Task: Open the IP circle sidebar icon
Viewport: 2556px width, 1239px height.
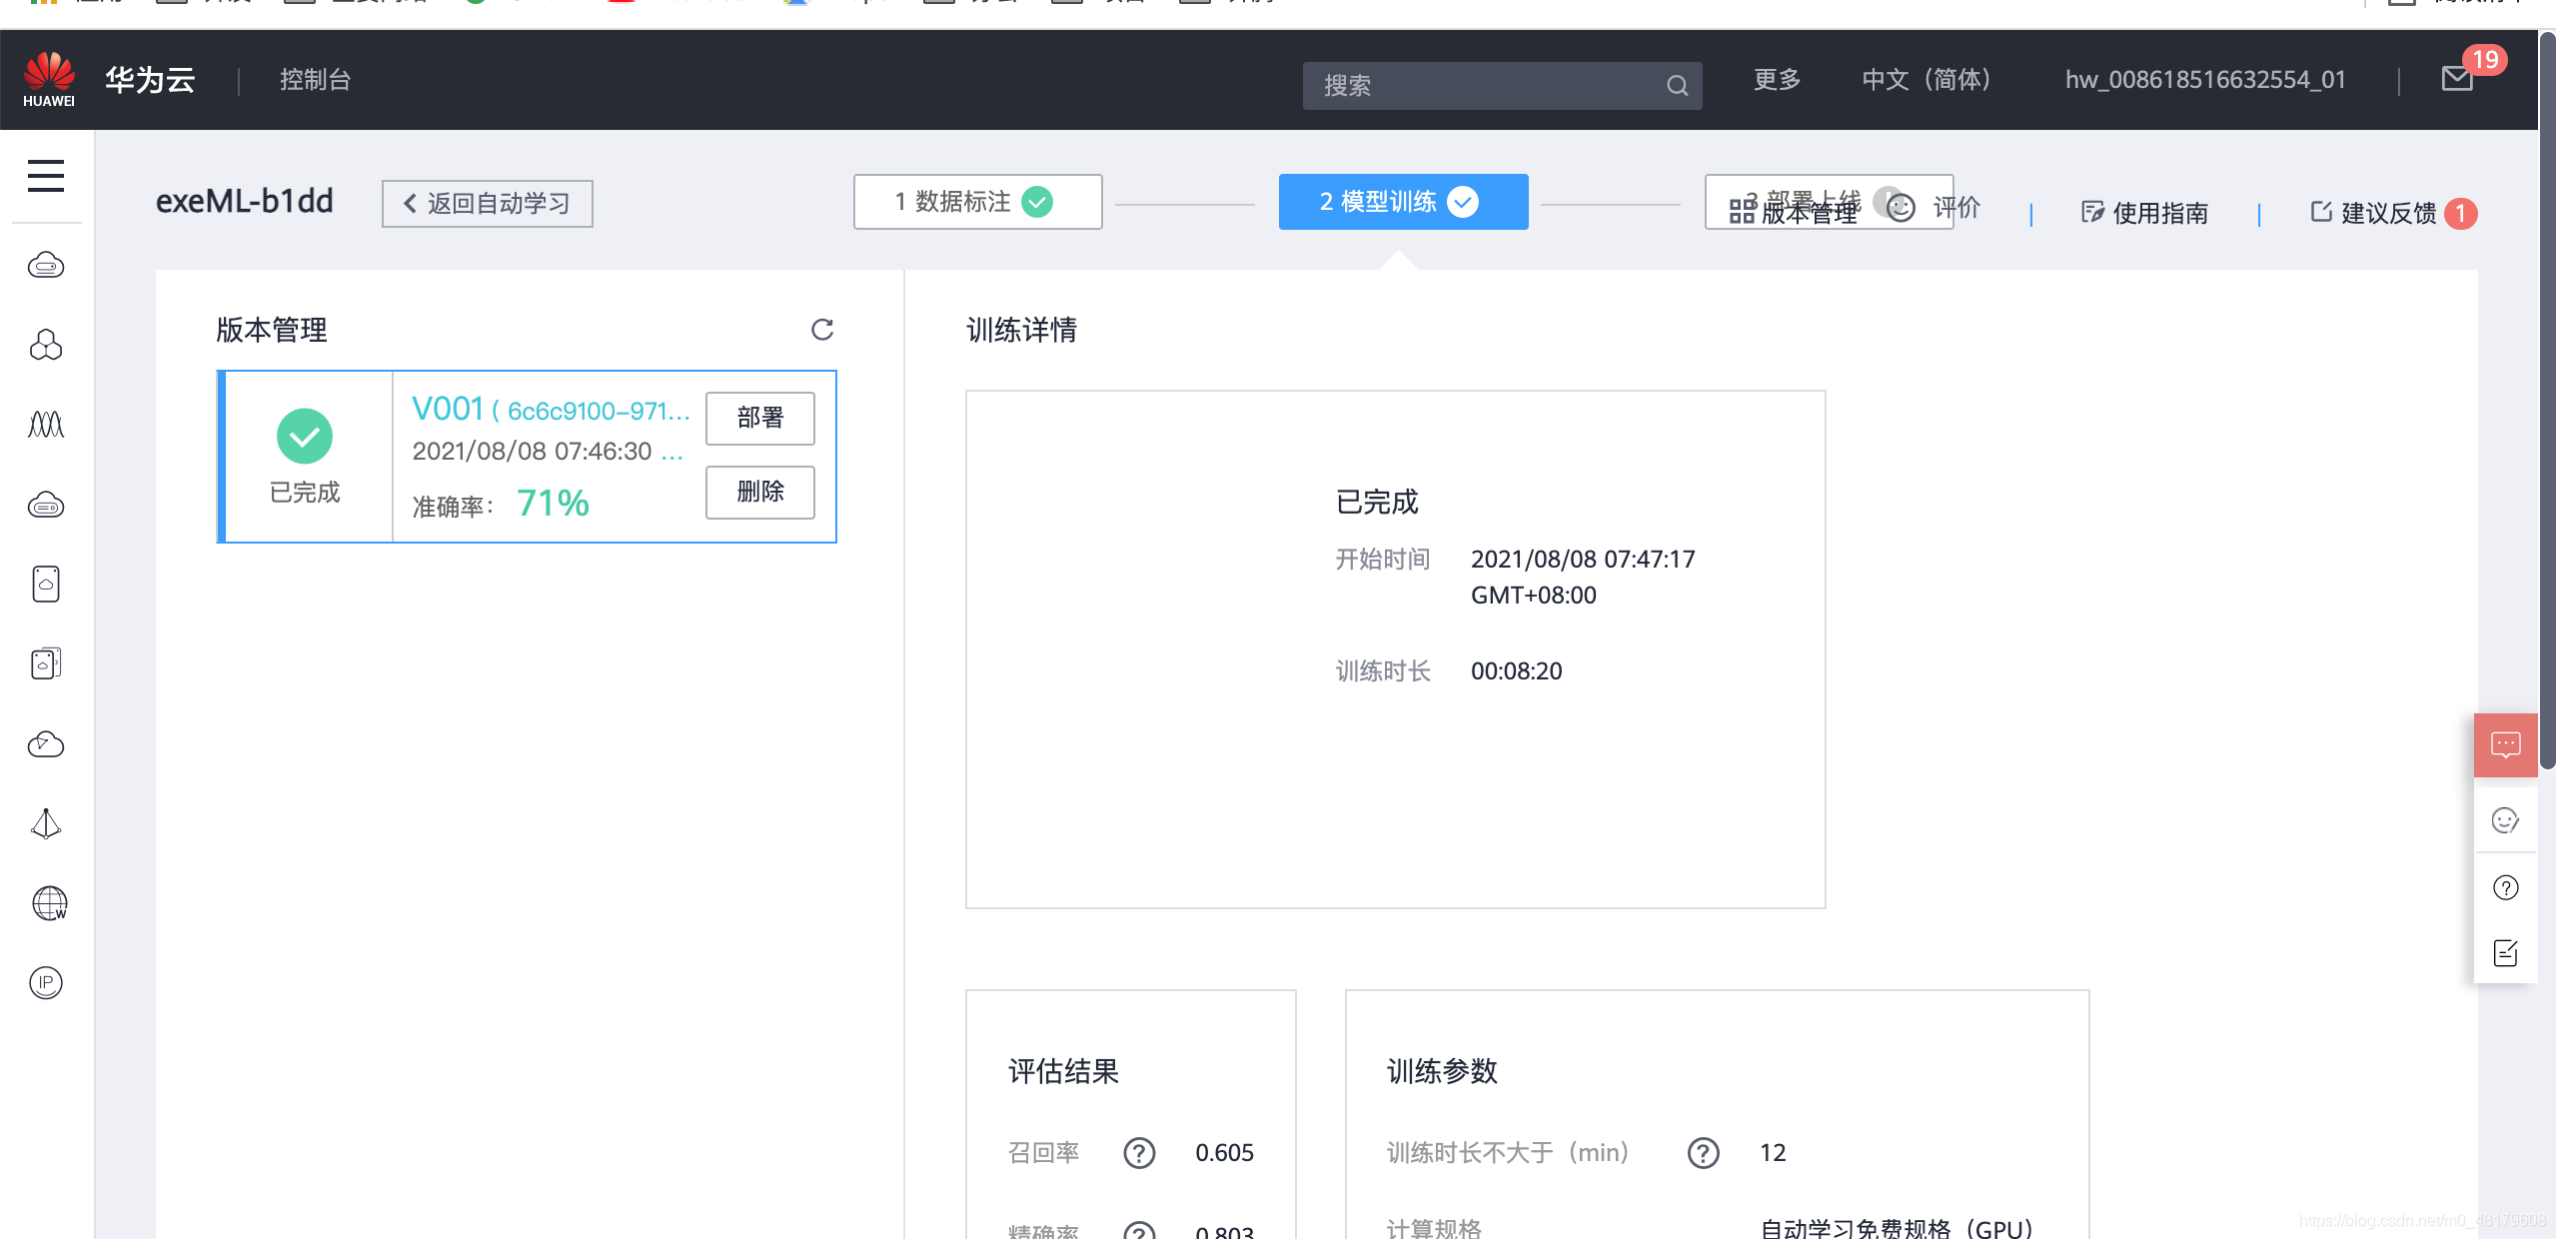Action: pyautogui.click(x=46, y=982)
